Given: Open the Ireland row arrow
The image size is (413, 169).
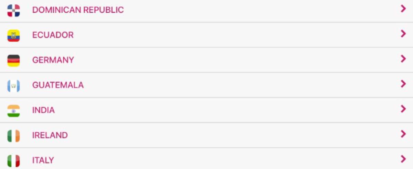Looking at the screenshot, I should click(x=403, y=134).
